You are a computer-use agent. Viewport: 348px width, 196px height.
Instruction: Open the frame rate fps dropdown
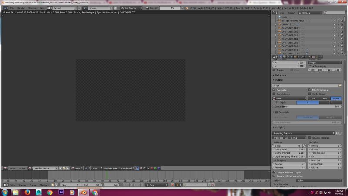325,63
